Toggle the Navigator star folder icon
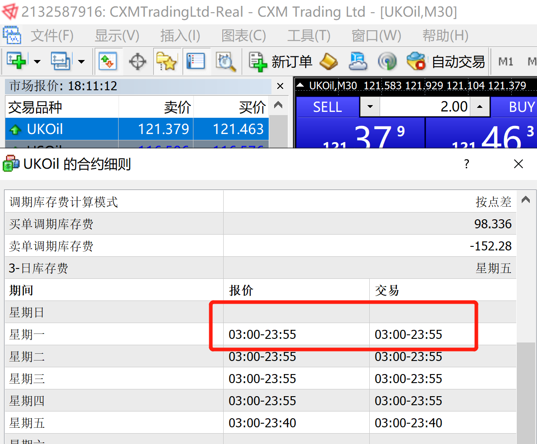 pos(166,62)
